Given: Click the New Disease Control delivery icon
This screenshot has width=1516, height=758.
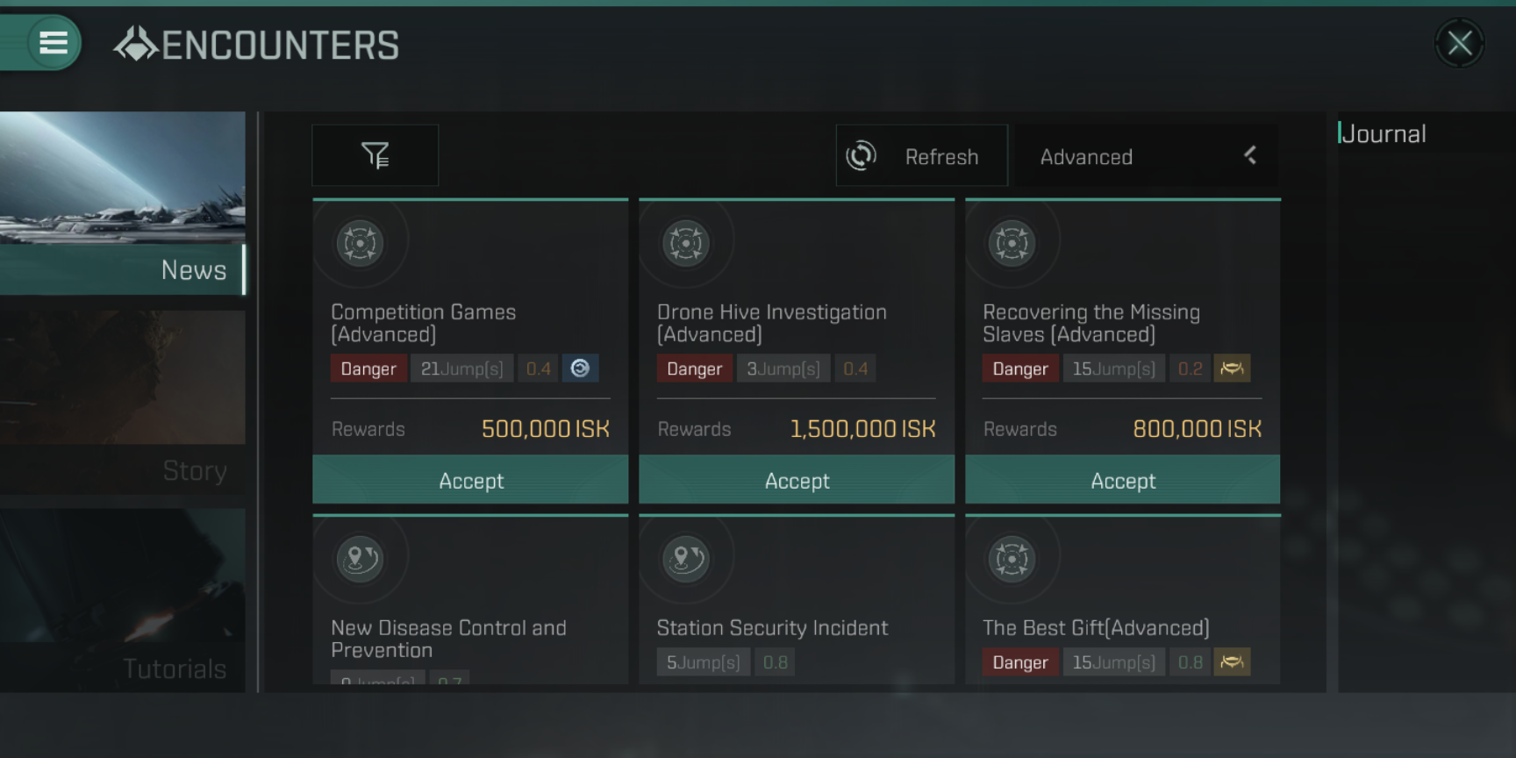Looking at the screenshot, I should pos(360,559).
